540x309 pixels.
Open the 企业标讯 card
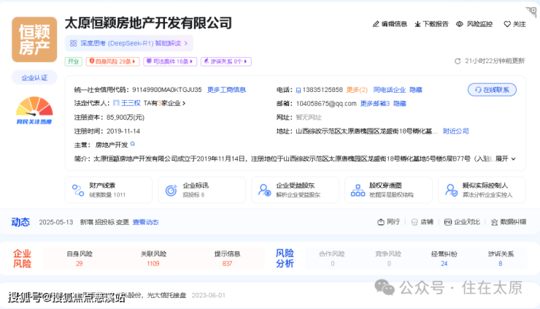tap(202, 190)
